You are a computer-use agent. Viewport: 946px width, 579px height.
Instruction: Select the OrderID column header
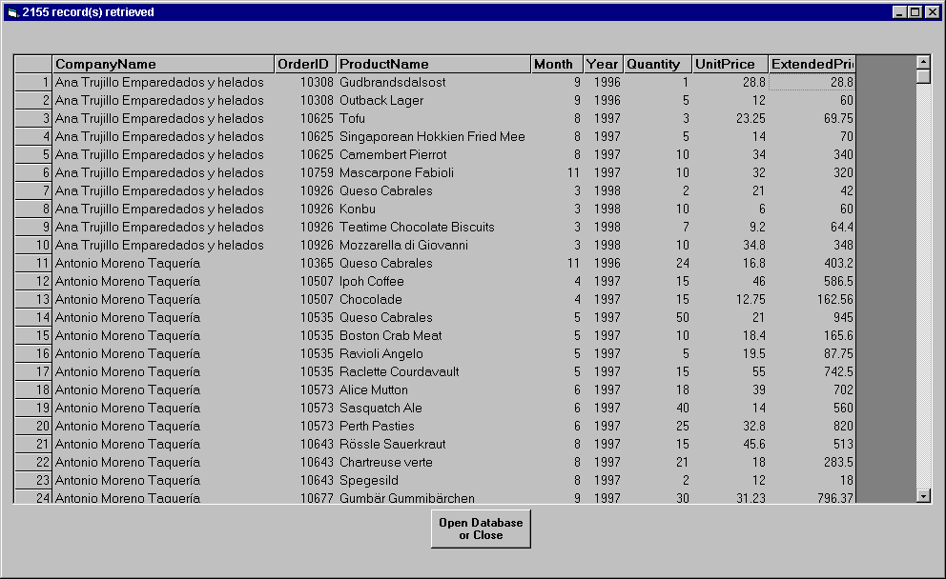[304, 64]
